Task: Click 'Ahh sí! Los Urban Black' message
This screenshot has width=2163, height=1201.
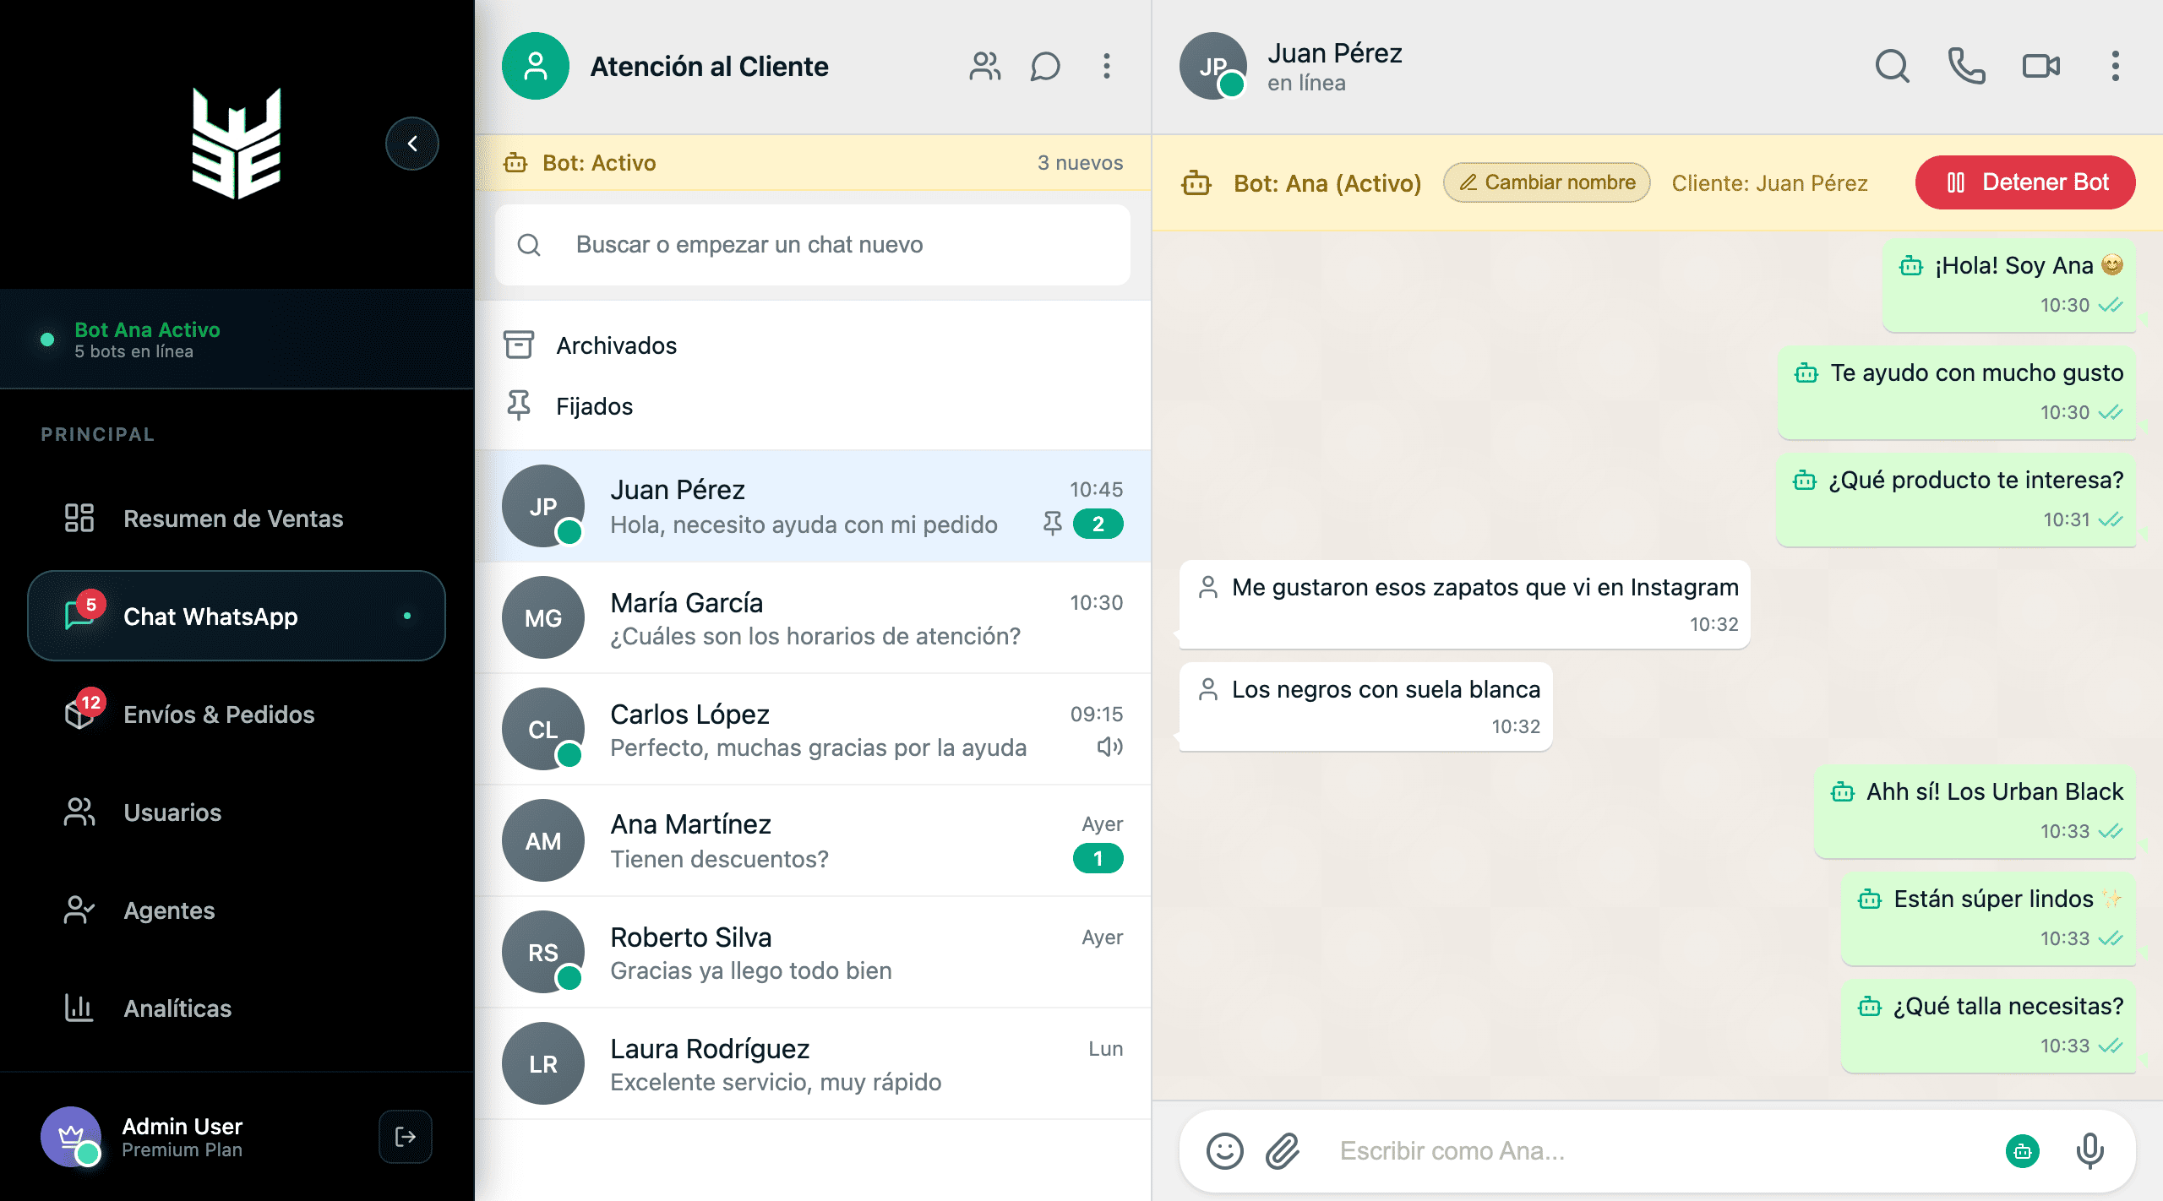Action: [x=1975, y=811]
